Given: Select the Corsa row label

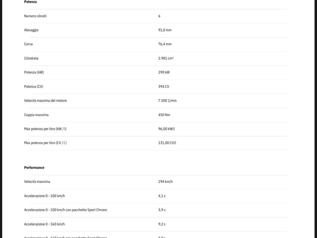Looking at the screenshot, I should tap(28, 44).
